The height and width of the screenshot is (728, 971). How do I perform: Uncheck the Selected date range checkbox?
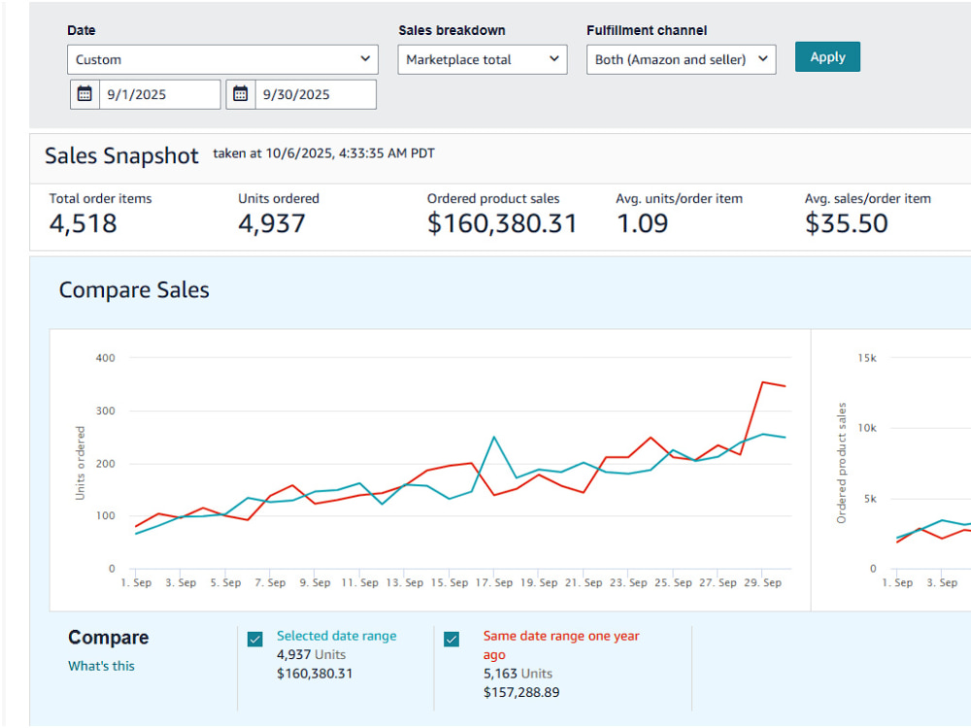(255, 639)
